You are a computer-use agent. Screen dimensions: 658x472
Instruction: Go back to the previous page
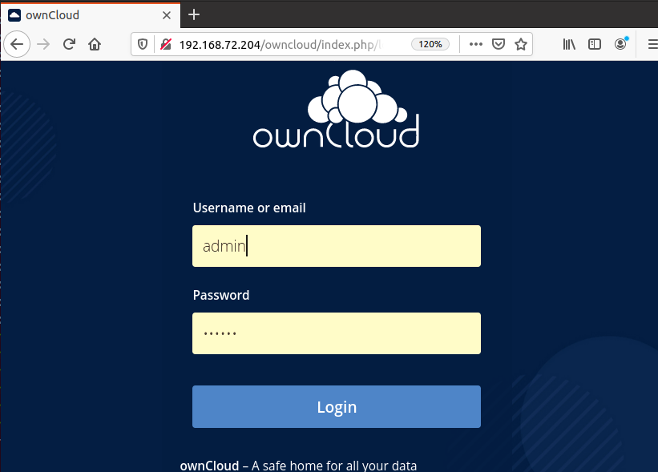pyautogui.click(x=17, y=44)
